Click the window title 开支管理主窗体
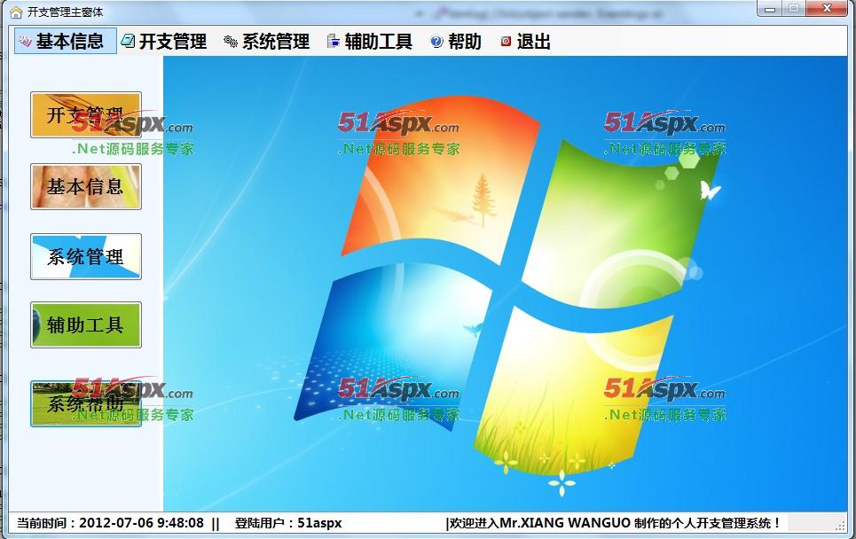Screen dimensions: 856x539 [x=65, y=12]
